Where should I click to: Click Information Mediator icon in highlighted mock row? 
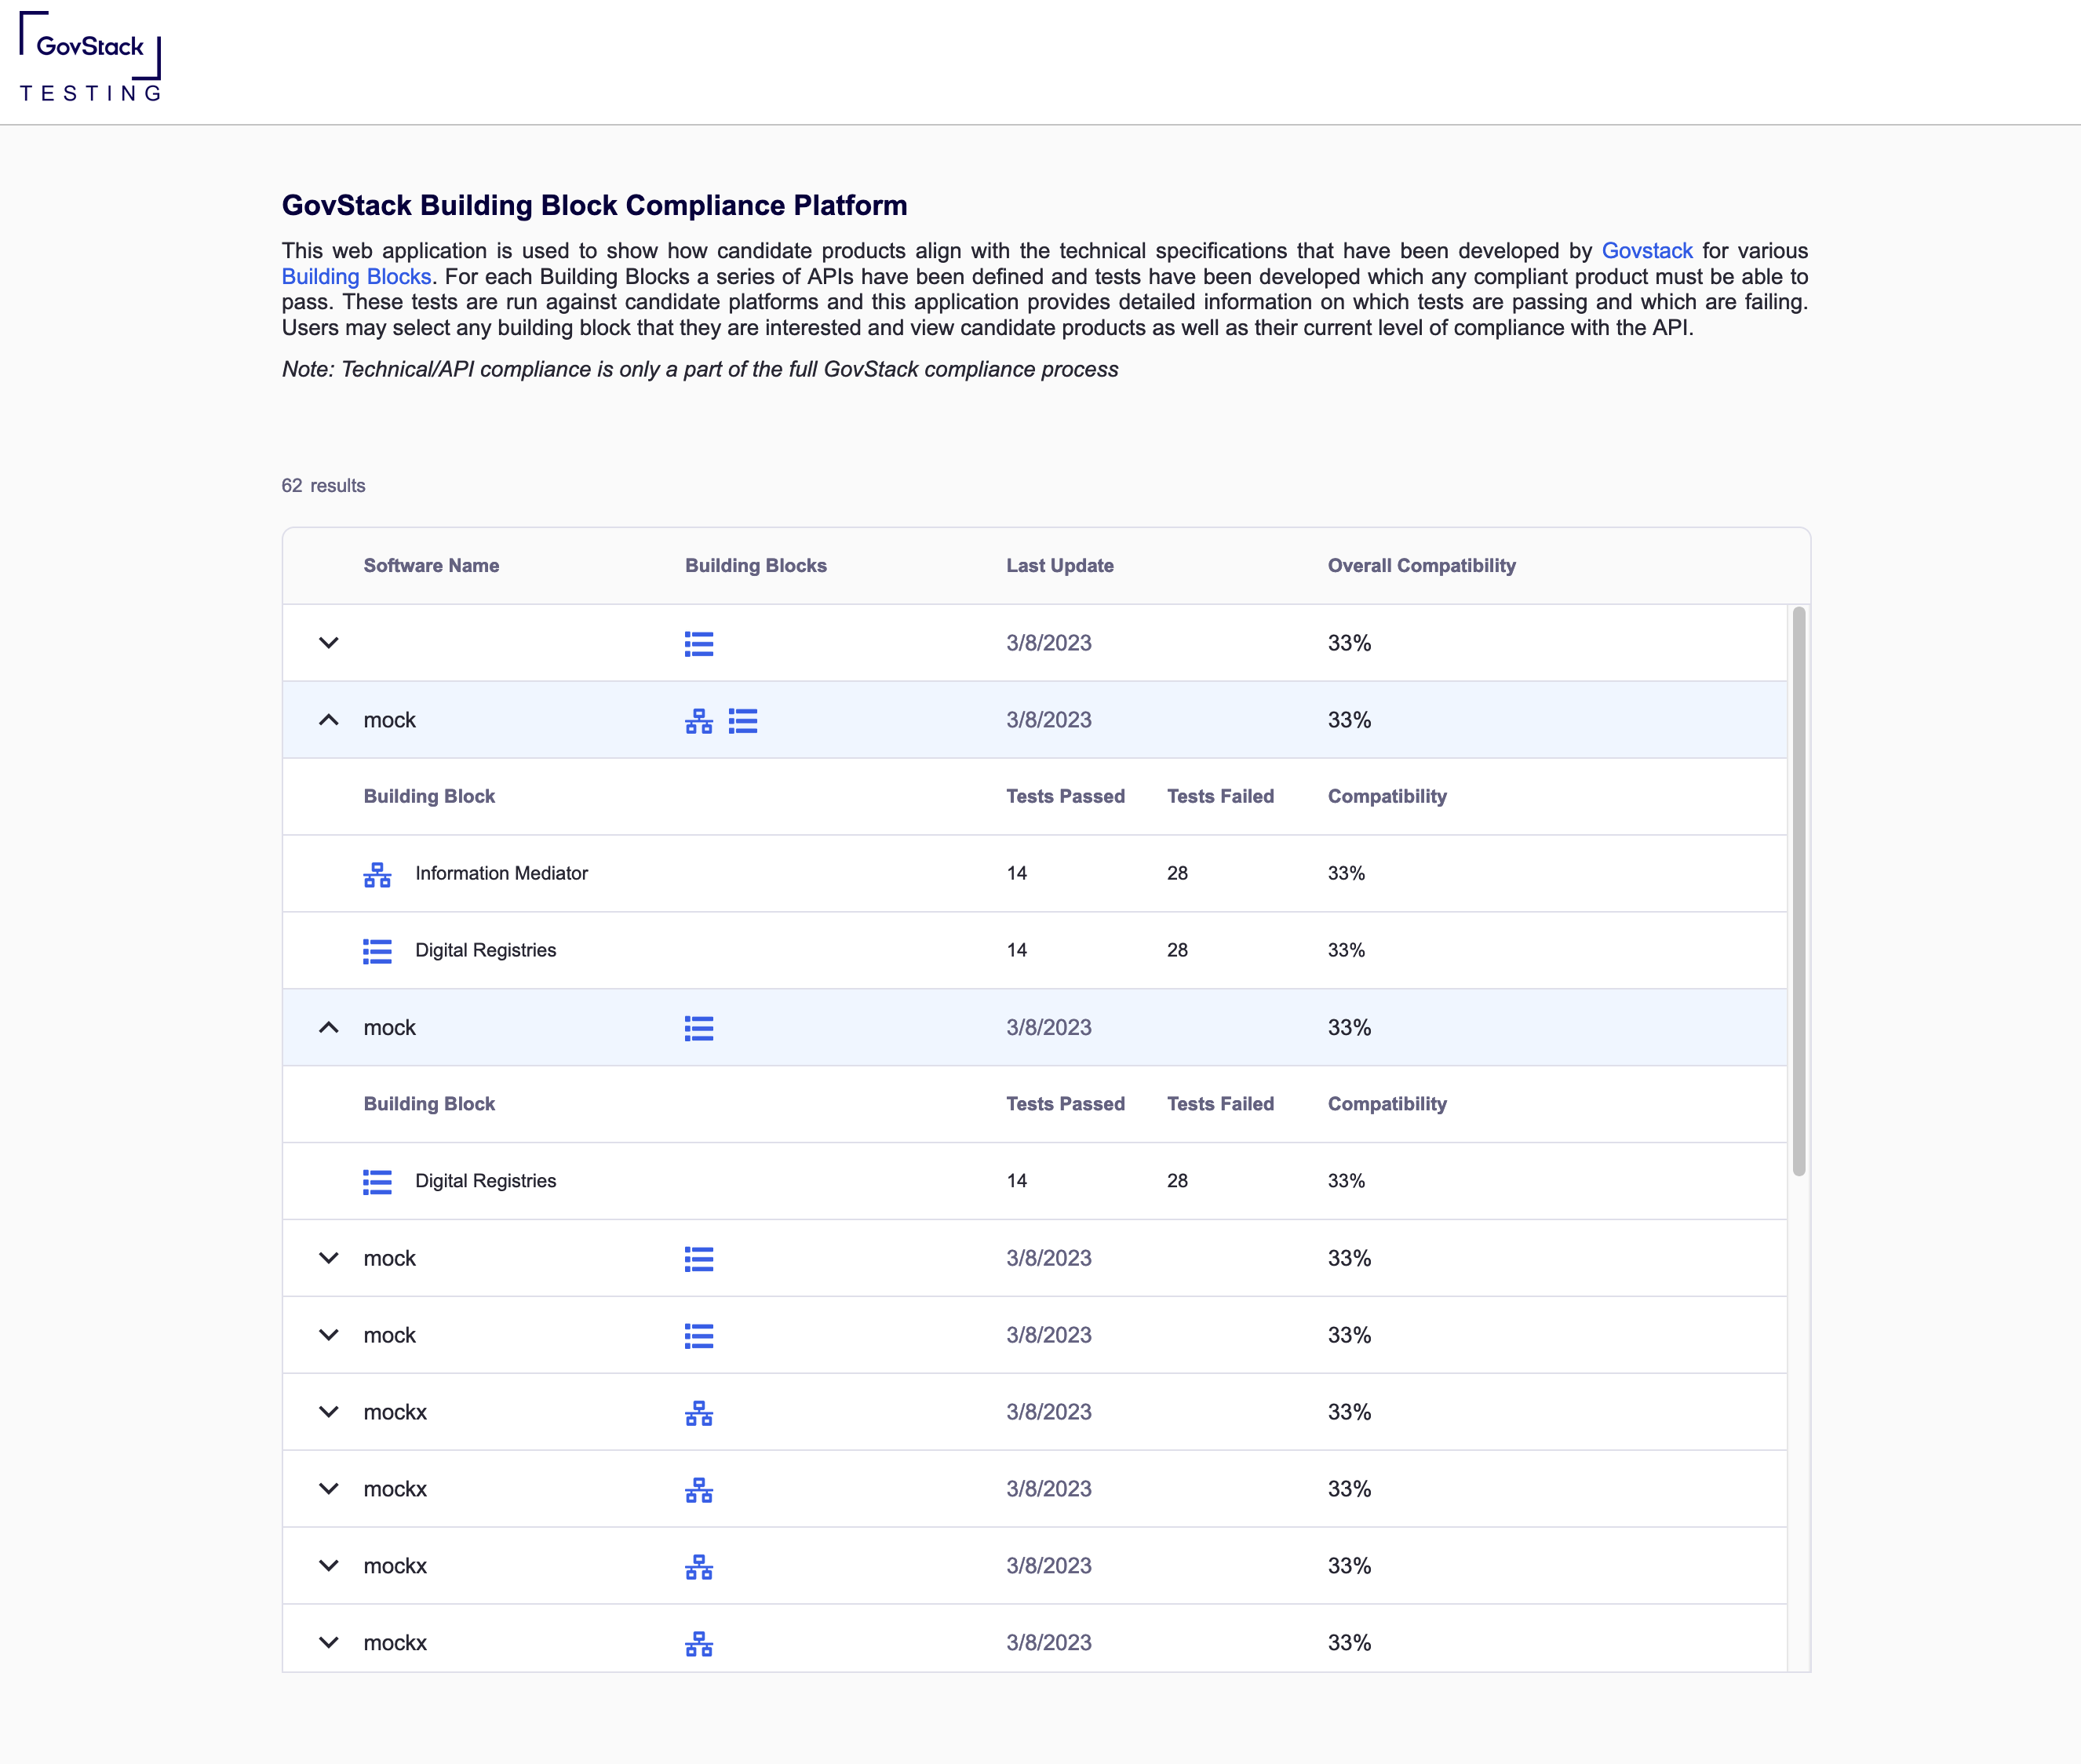click(x=698, y=720)
